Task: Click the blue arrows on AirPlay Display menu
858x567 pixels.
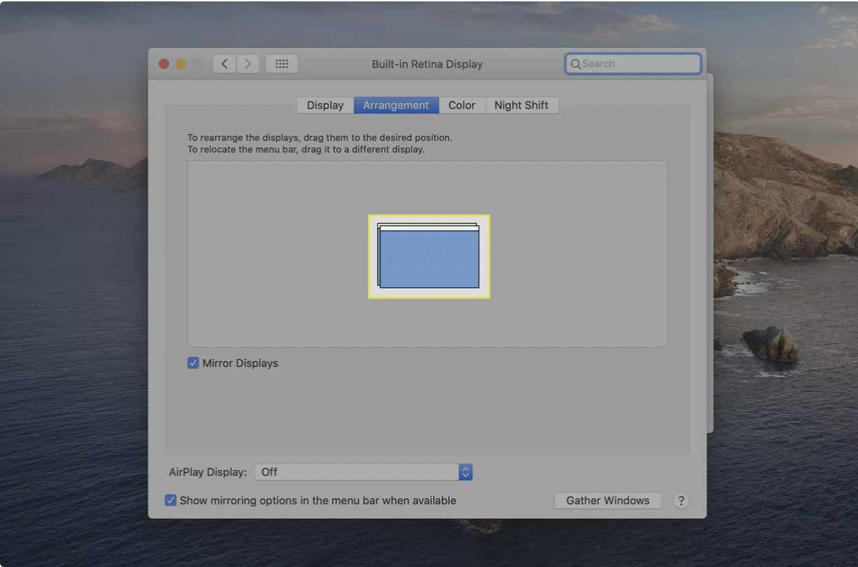Action: click(x=466, y=472)
